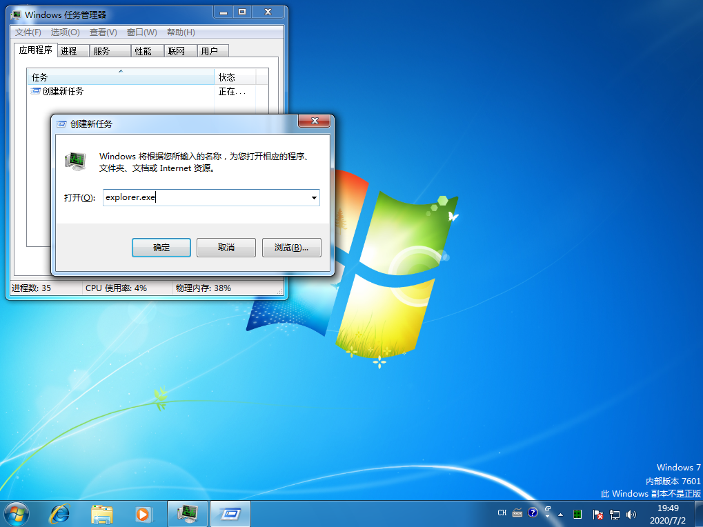Click the CH language indicator
703x527 pixels.
[502, 513]
